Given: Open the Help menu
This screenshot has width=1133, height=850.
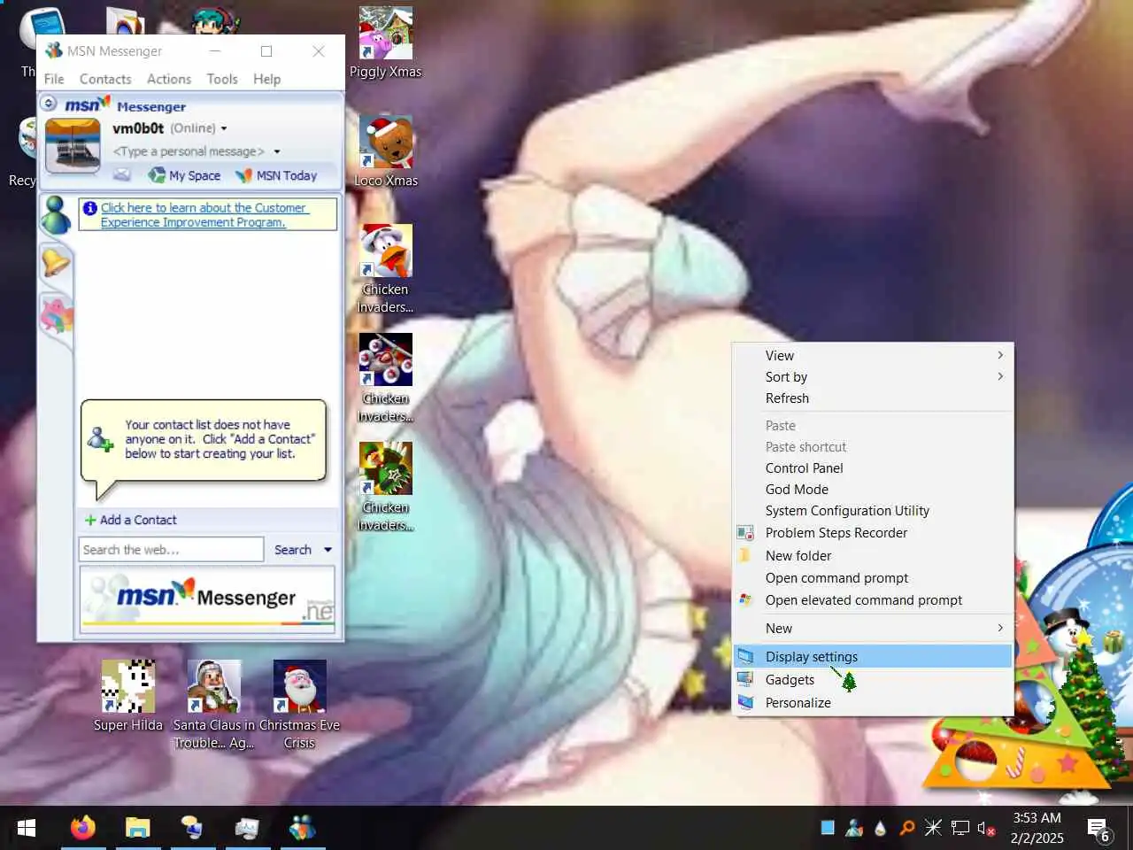Looking at the screenshot, I should click(266, 79).
